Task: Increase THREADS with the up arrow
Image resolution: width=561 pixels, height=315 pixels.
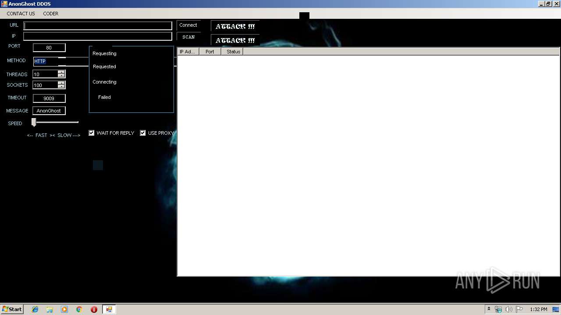Action: click(61, 72)
